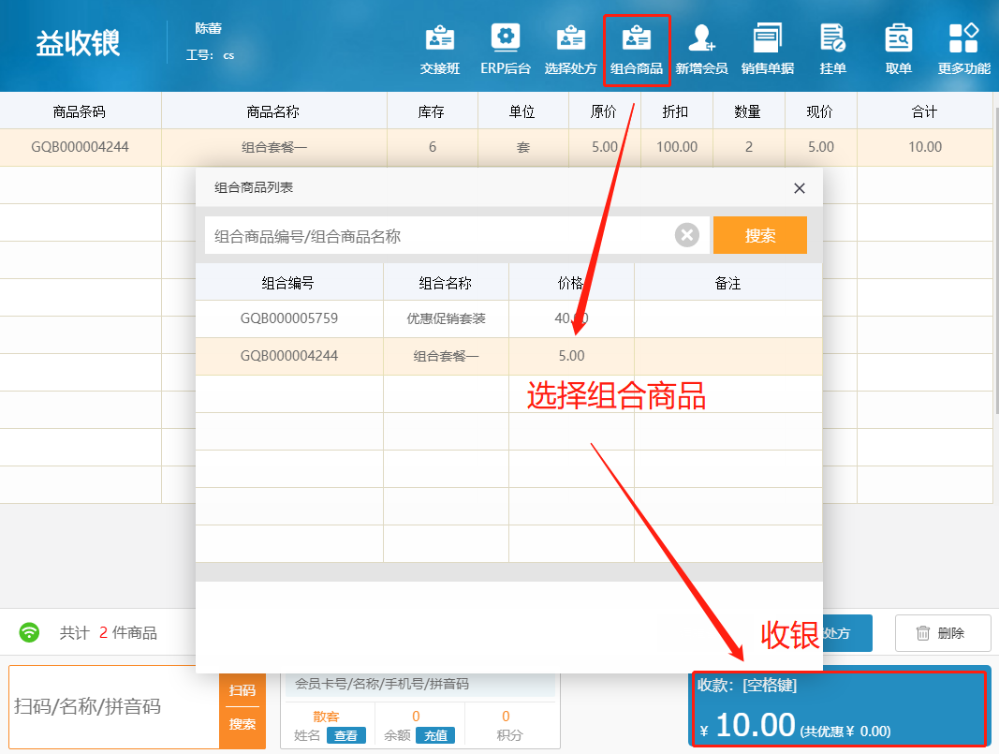Click the 查看 member view button
The height and width of the screenshot is (754, 999).
[345, 735]
